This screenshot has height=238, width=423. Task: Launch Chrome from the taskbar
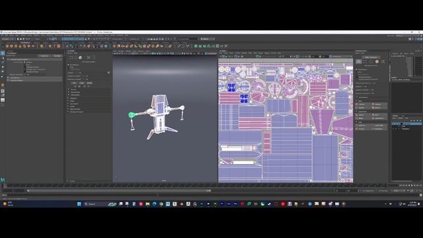pyautogui.click(x=161, y=204)
